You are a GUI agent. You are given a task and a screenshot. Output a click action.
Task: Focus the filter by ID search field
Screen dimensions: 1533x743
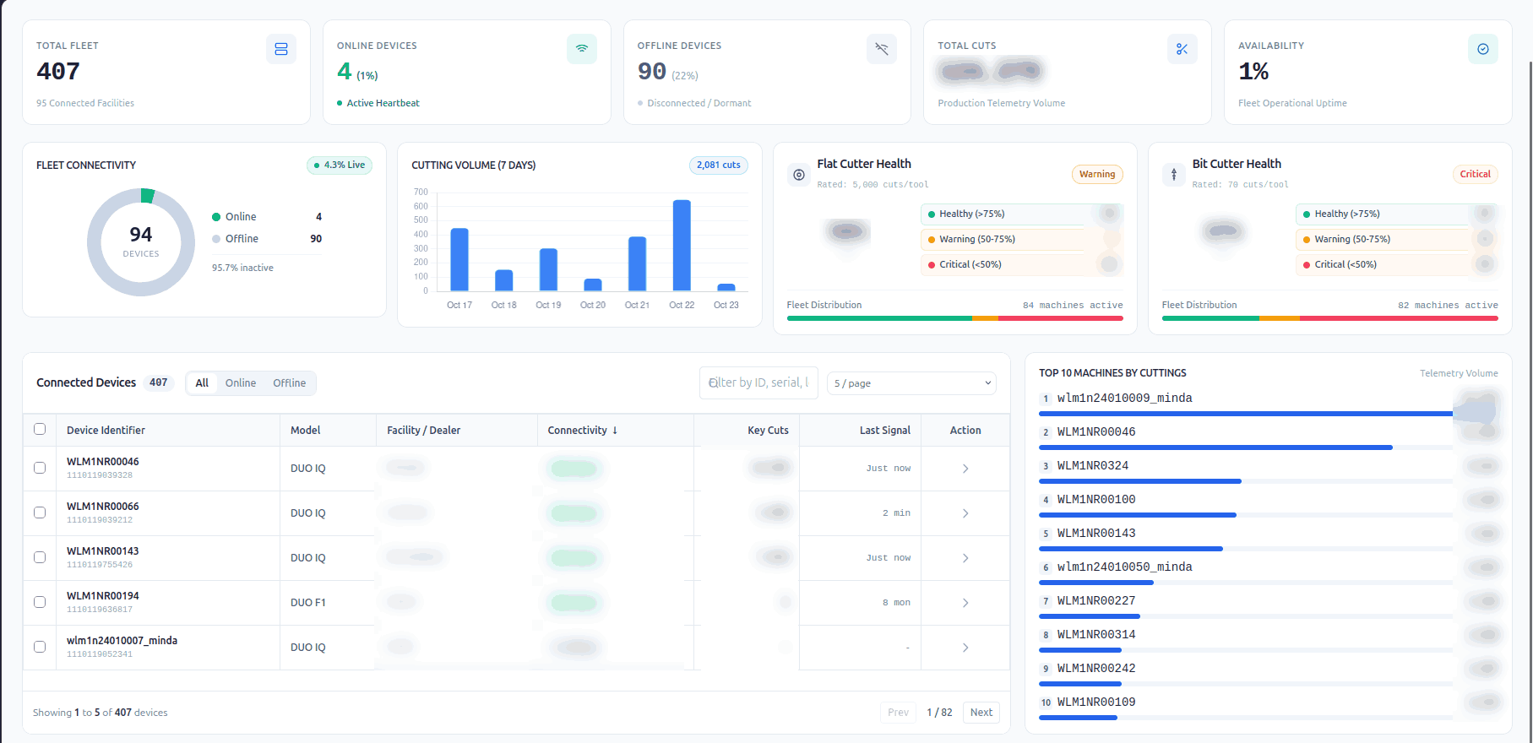pos(758,382)
